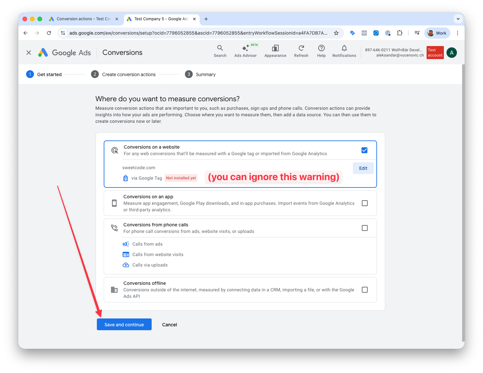Screen dimensions: 483x373
Task: Bookmark the page with the star
Action: (x=336, y=33)
